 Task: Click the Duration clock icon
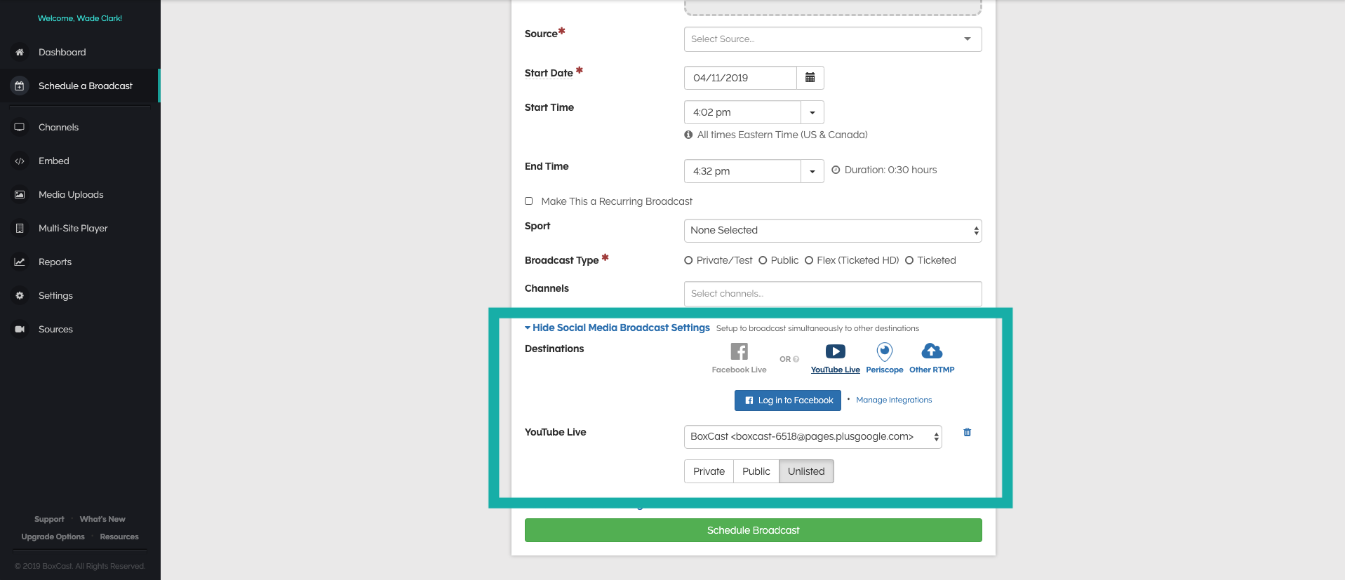[836, 170]
